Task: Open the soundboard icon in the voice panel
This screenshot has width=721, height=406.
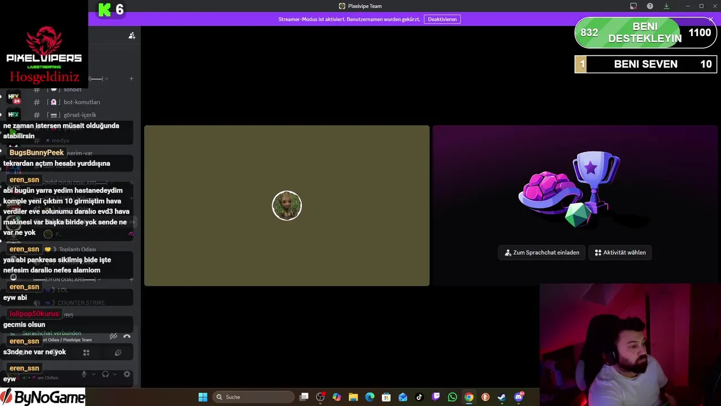Action: tap(118, 352)
